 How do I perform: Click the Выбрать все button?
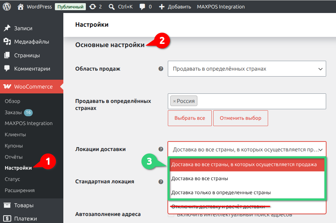pyautogui.click(x=190, y=118)
